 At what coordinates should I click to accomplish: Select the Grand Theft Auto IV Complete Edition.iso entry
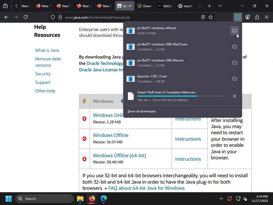pyautogui.click(x=177, y=96)
